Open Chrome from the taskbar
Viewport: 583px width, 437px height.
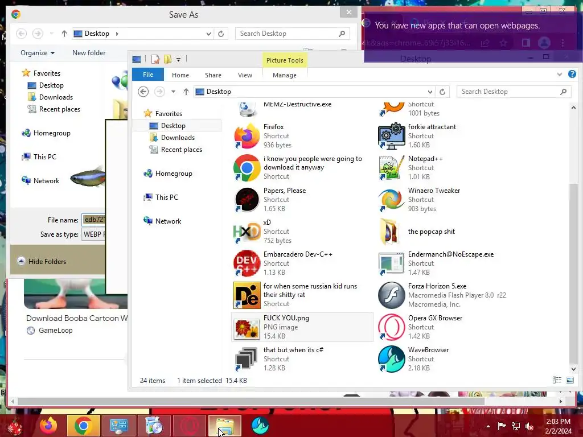[83, 426]
